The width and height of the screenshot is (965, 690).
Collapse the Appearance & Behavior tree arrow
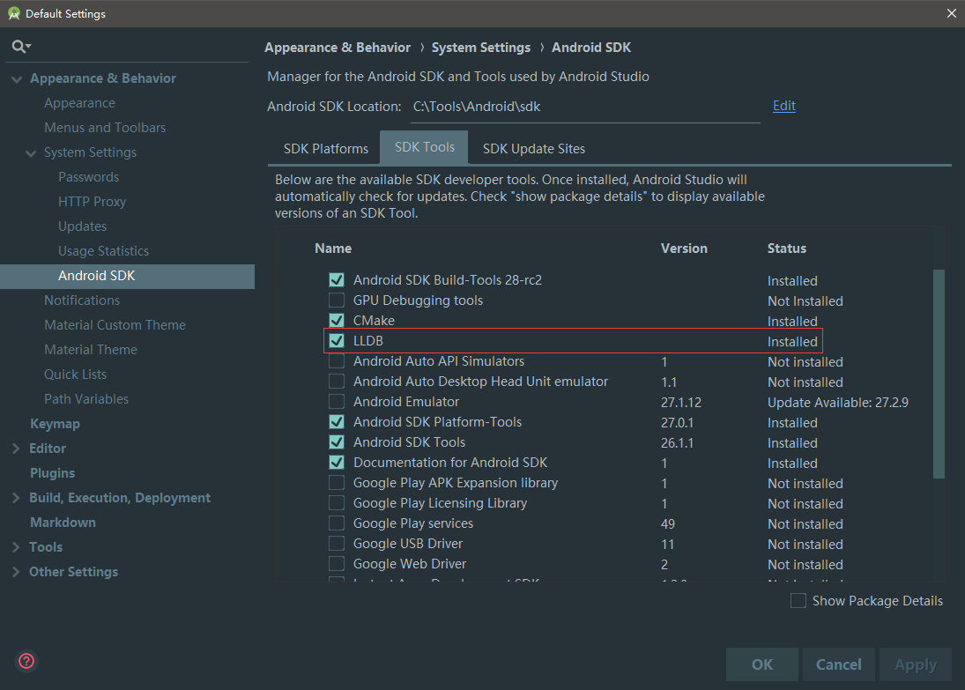click(17, 78)
